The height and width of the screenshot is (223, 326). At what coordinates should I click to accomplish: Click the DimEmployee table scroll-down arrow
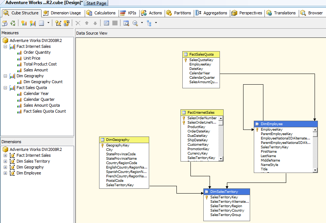tap(315, 170)
